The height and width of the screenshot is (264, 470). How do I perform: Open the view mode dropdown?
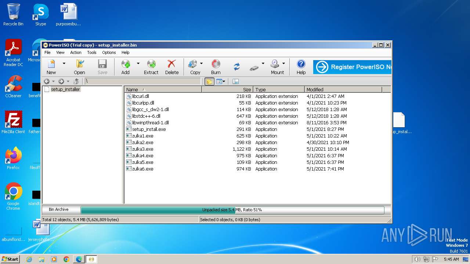(x=221, y=81)
